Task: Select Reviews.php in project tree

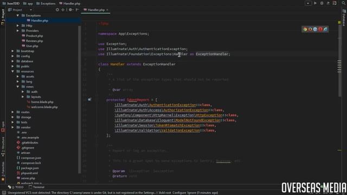Action: [34, 41]
